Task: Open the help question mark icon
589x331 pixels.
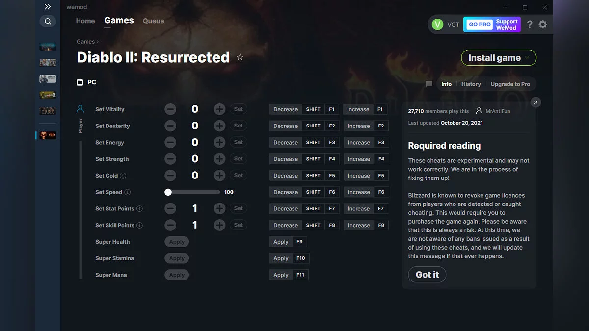Action: (x=529, y=24)
